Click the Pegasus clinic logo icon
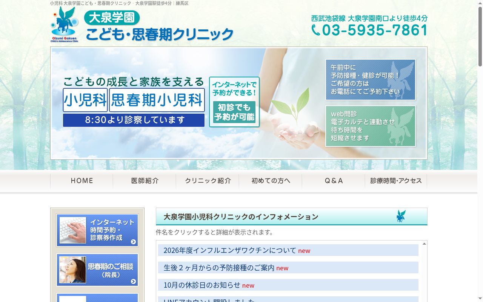483x302 pixels. [65, 24]
